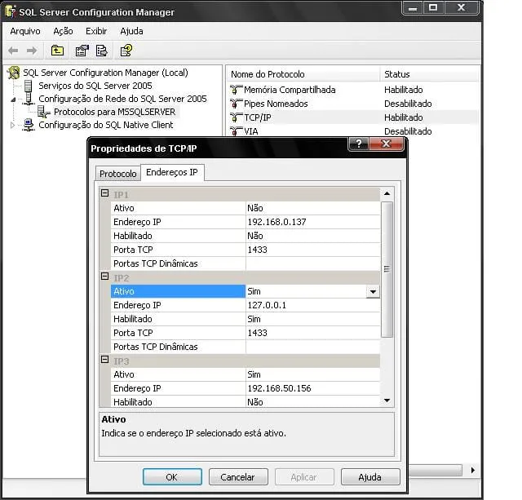
Task: Select the Memória Compartilhada protocol icon
Action: [x=237, y=90]
